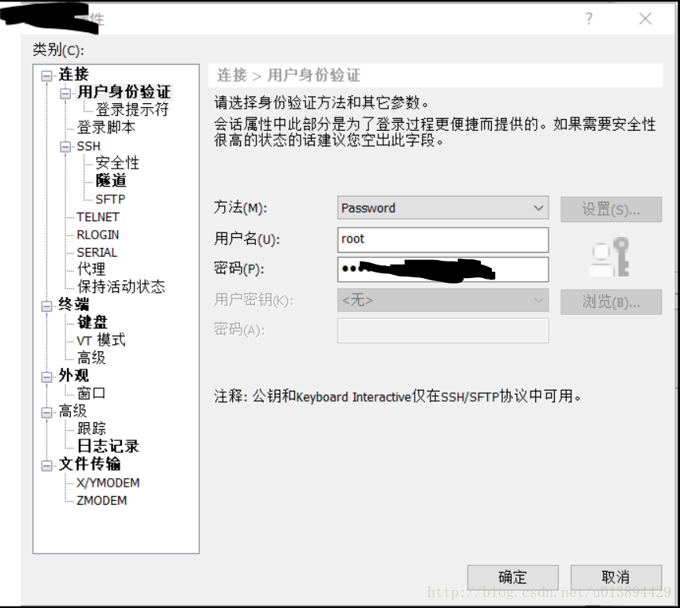The image size is (680, 608).
Task: Select SFTP tree item
Action: pos(110,199)
